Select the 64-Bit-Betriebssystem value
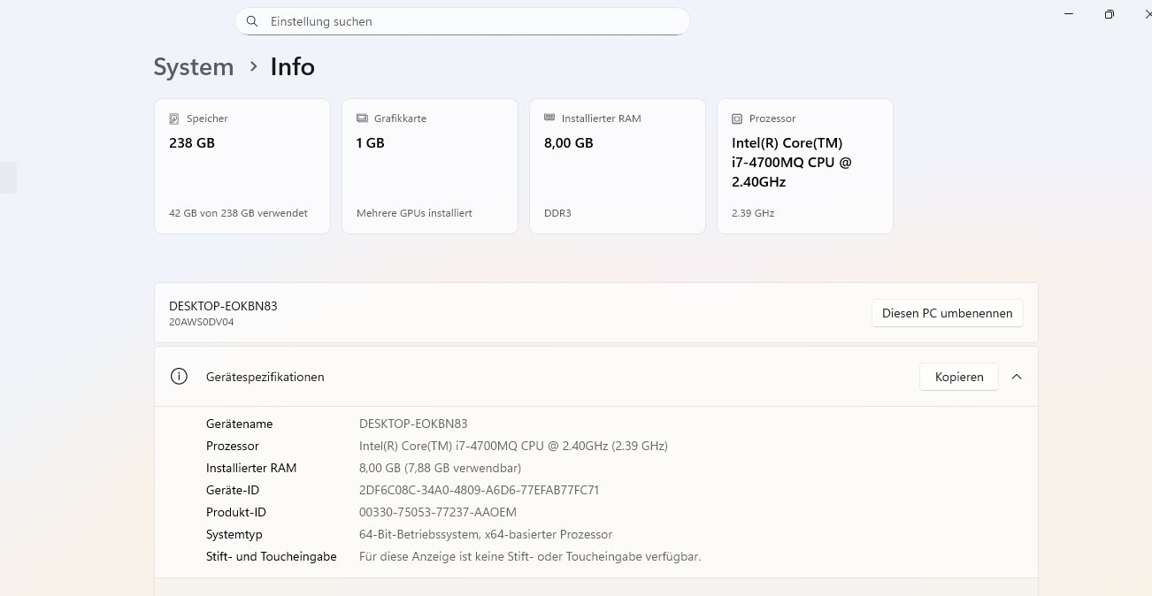The height and width of the screenshot is (596, 1152). pyautogui.click(x=486, y=534)
